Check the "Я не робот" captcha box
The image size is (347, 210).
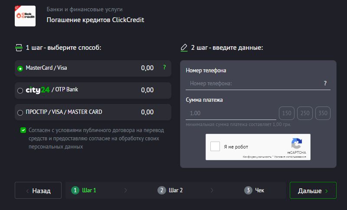215,146
